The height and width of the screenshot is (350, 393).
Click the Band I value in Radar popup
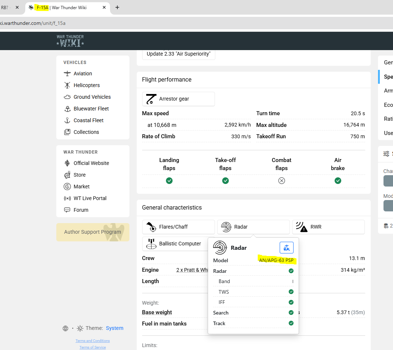292,281
